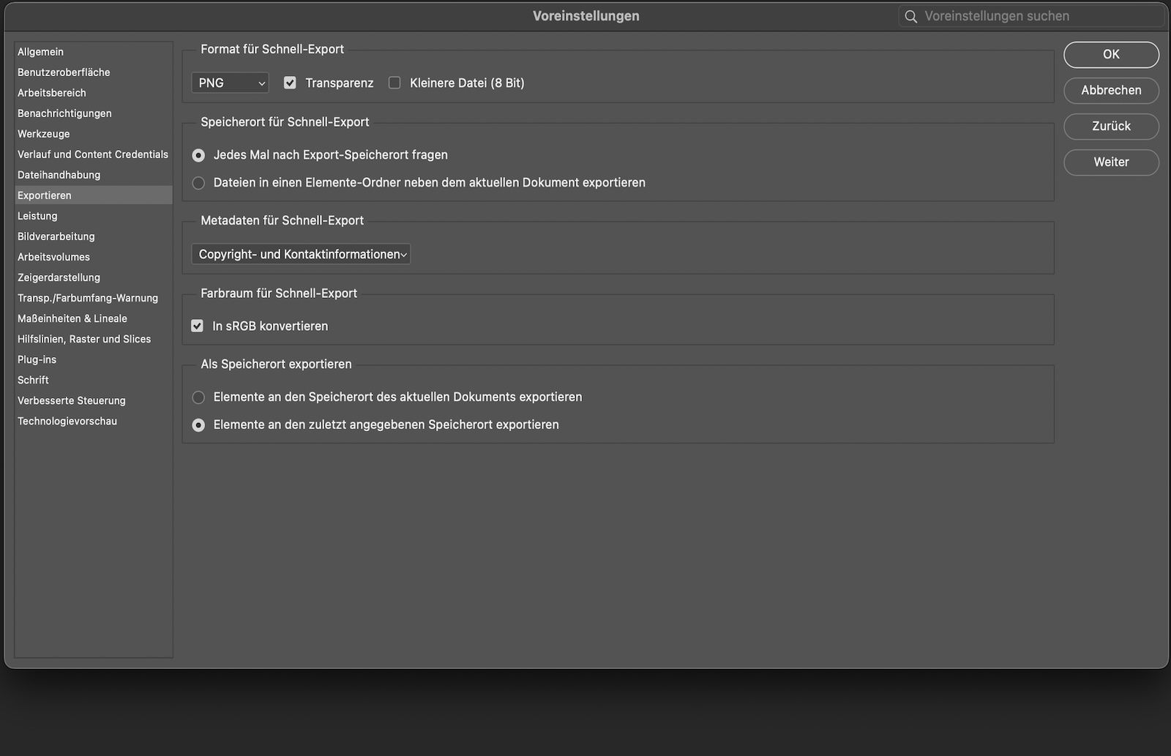The image size is (1171, 756).
Task: Select 'Dateien in einen Elemente-Ordner neben dem aktuellen Dokument exportieren'
Action: pos(198,183)
